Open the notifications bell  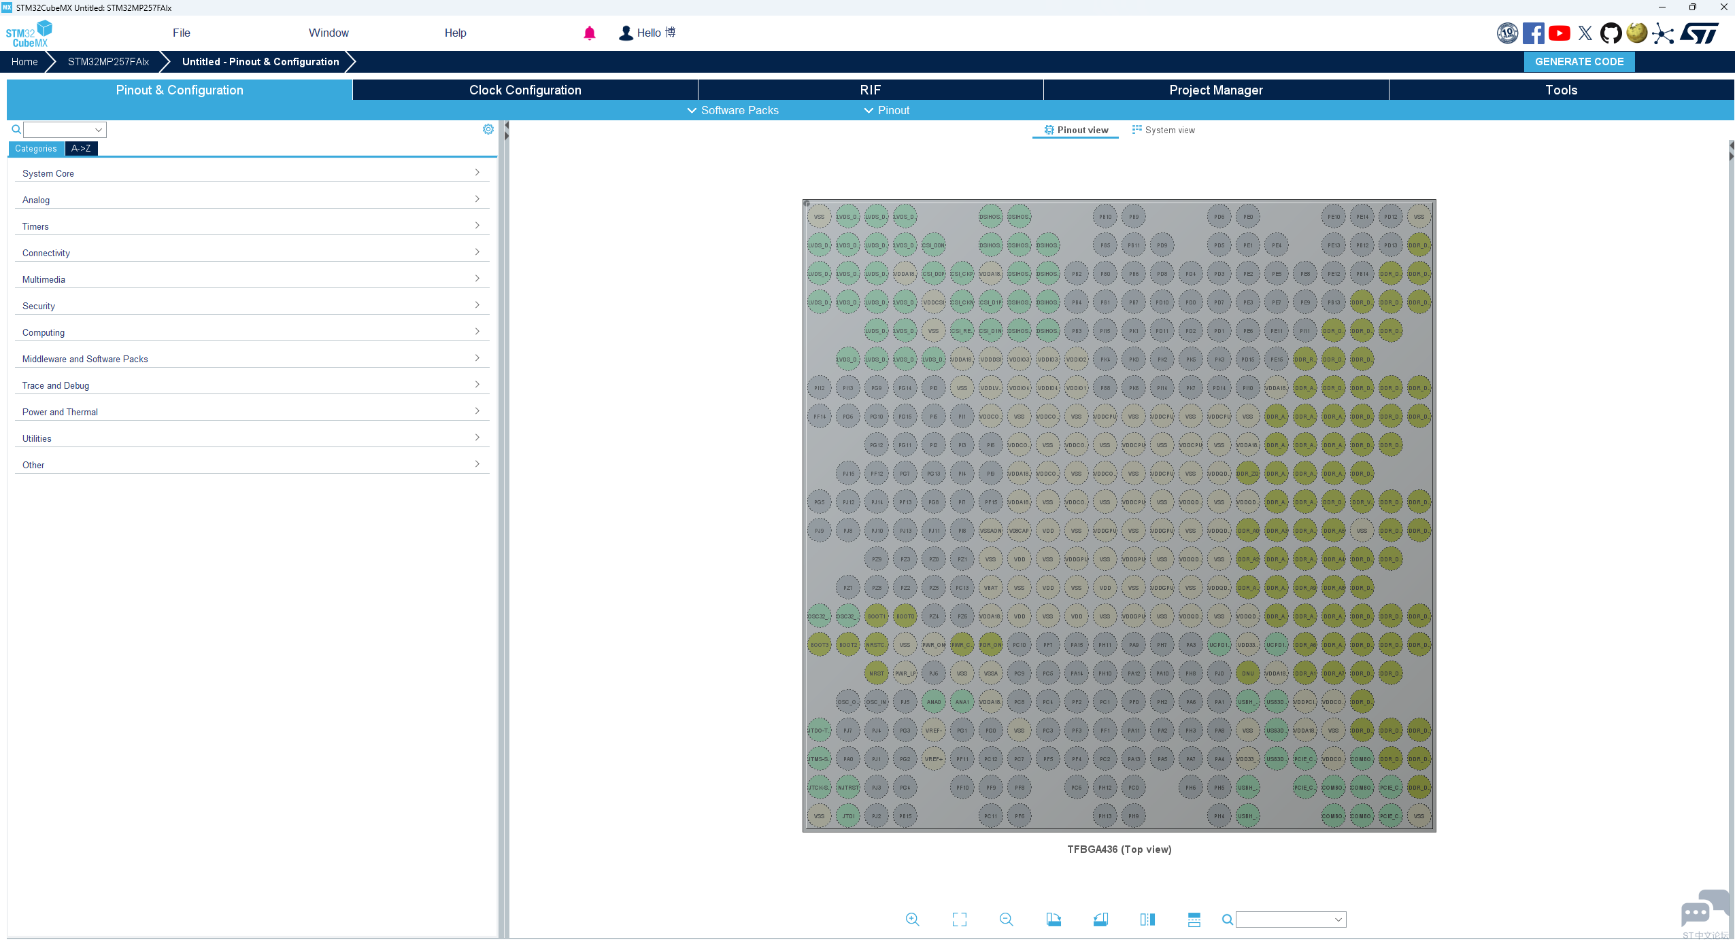[x=590, y=33]
